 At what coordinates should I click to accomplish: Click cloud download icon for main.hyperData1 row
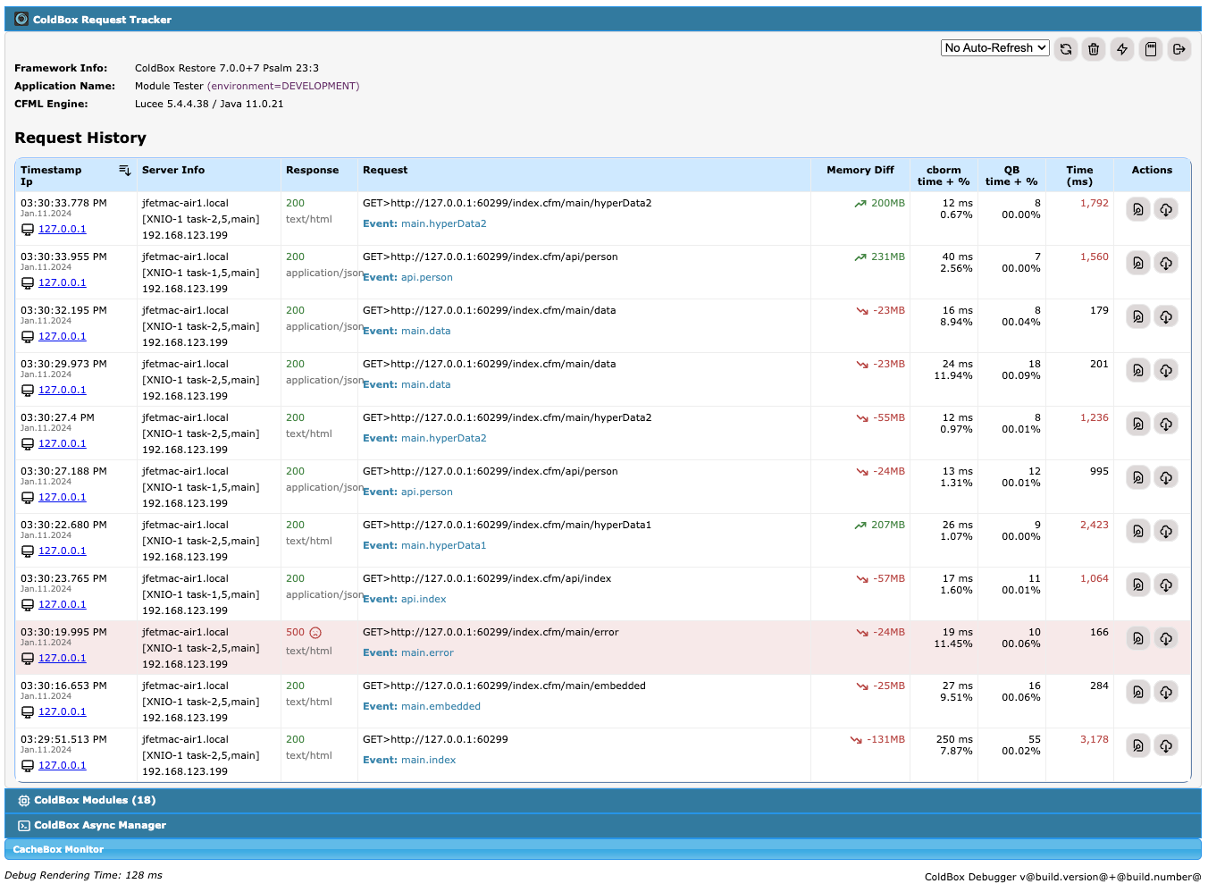click(x=1166, y=532)
